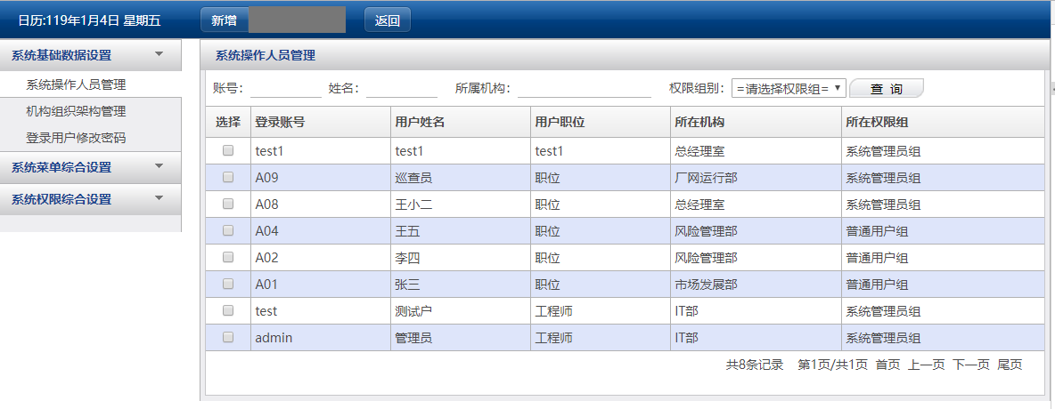Image resolution: width=1055 pixels, height=409 pixels.
Task: Focus the 账号 input field
Action: tap(285, 88)
